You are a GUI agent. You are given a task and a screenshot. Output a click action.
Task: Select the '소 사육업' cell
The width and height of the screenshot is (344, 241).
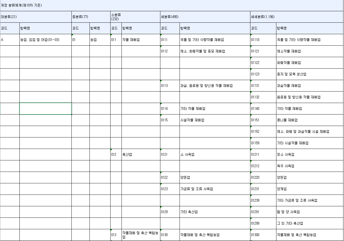[215, 154]
